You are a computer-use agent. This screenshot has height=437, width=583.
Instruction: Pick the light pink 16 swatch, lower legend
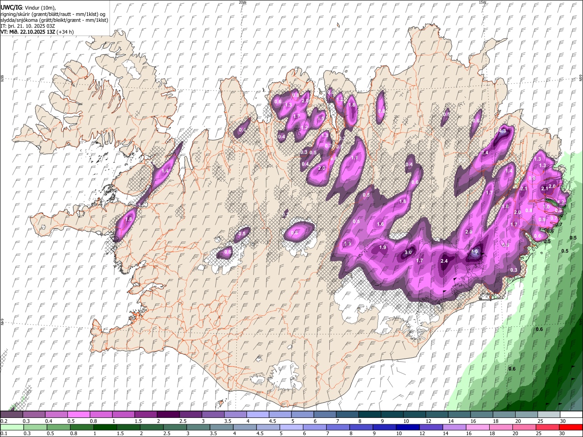pos(477,427)
